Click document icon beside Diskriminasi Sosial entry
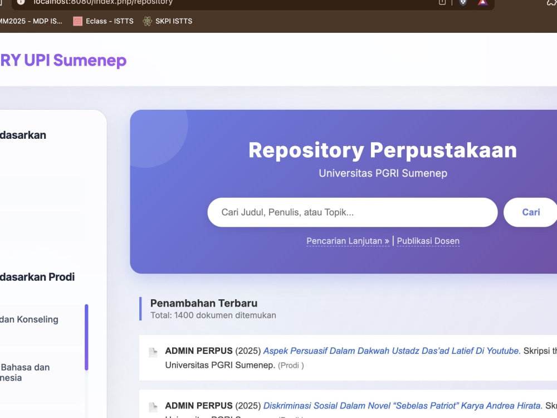 153,407
